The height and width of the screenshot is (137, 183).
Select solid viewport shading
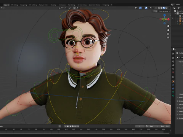tap(162, 8)
